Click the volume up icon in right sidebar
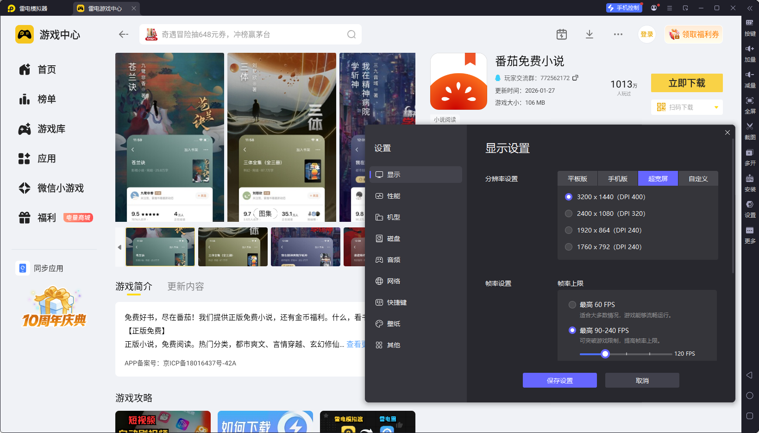Screen dimensions: 759x433 pos(749,49)
